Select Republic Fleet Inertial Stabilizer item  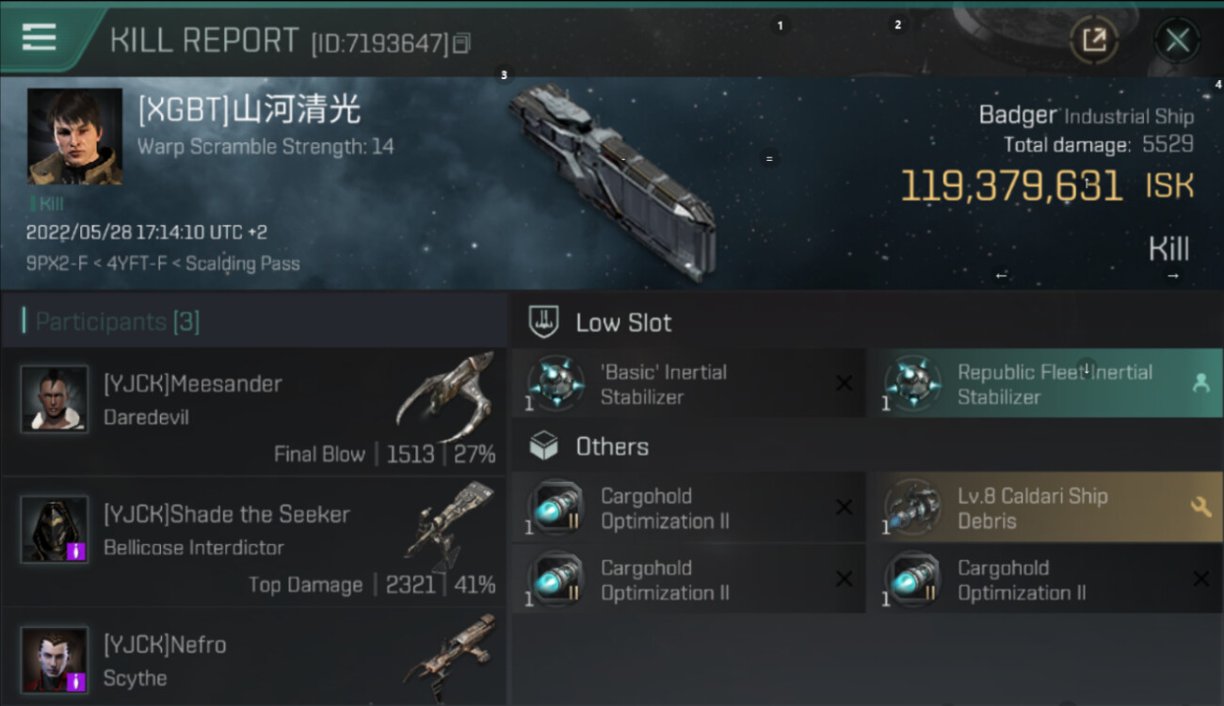point(1045,383)
